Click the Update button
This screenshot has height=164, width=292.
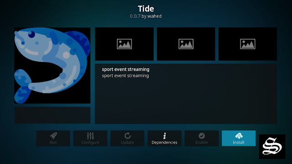(x=127, y=138)
